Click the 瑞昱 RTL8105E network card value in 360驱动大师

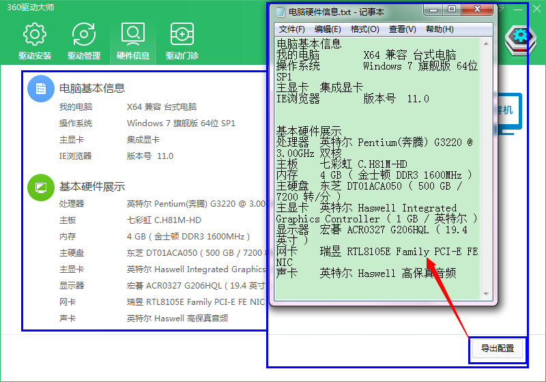pos(196,302)
